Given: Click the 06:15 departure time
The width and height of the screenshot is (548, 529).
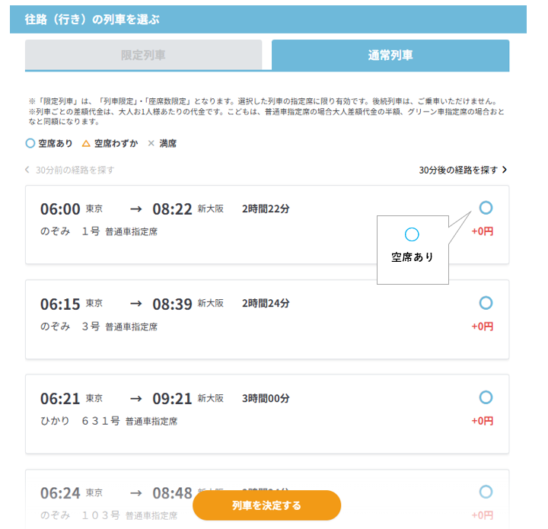Looking at the screenshot, I should [60, 304].
